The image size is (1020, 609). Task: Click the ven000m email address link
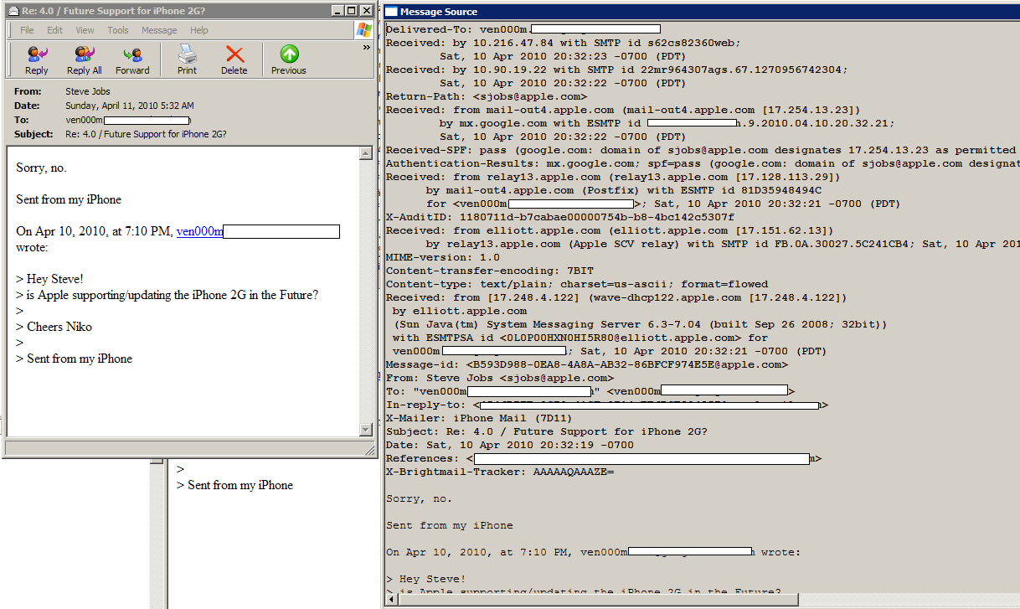coord(199,232)
